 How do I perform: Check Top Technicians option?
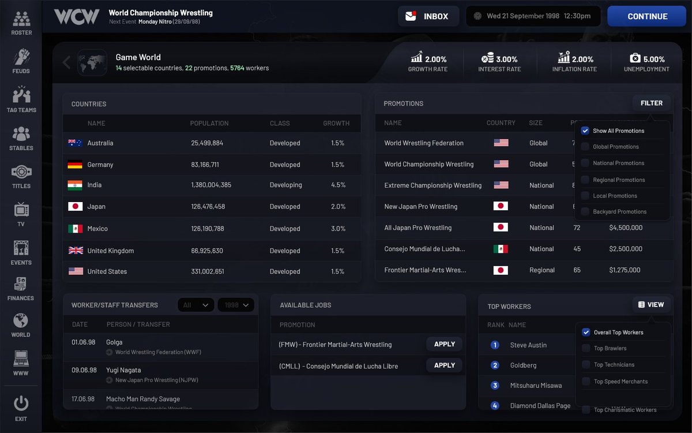point(586,364)
